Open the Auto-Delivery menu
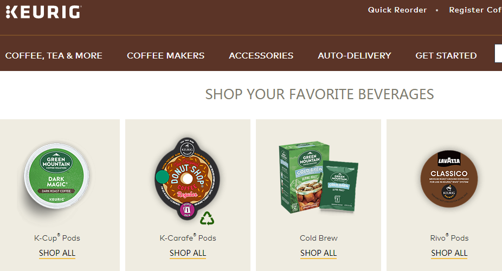 pyautogui.click(x=355, y=56)
